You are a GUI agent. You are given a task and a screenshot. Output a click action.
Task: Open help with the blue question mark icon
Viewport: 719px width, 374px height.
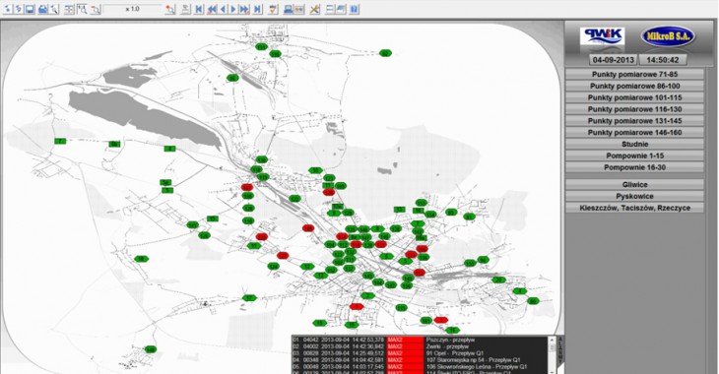pyautogui.click(x=354, y=9)
